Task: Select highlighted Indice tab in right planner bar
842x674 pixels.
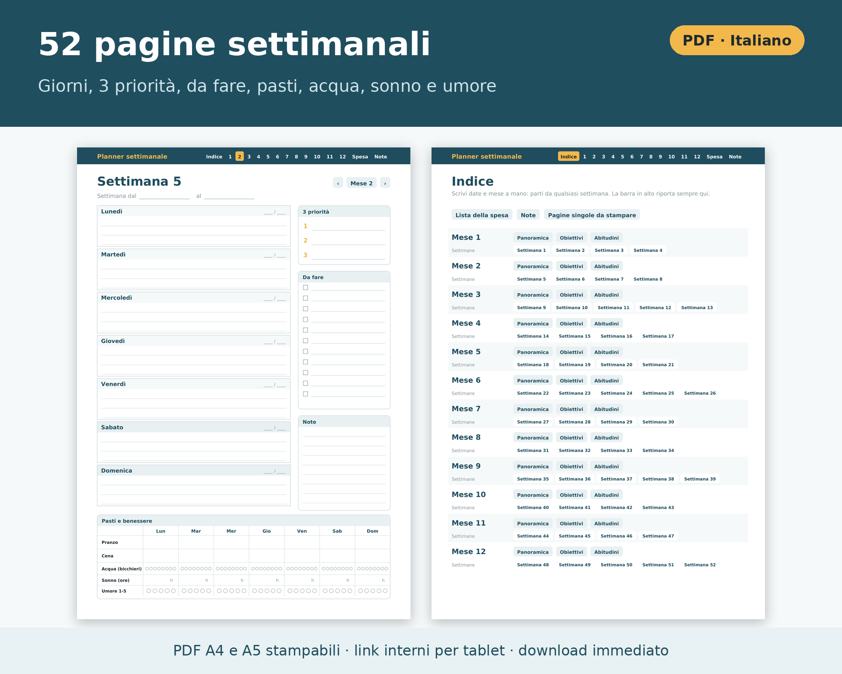Action: [568, 156]
